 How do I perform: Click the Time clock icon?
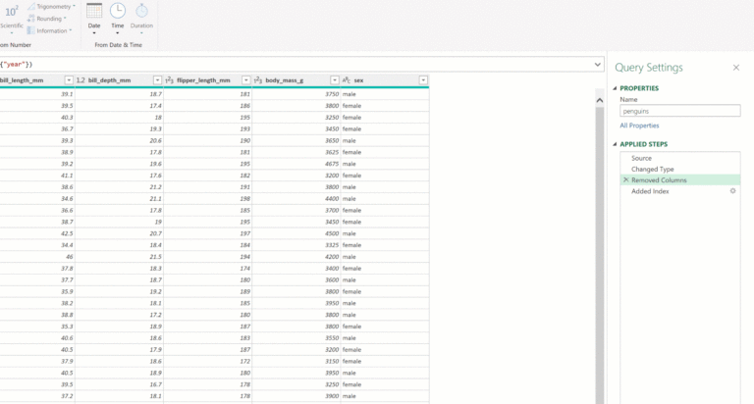tap(117, 12)
